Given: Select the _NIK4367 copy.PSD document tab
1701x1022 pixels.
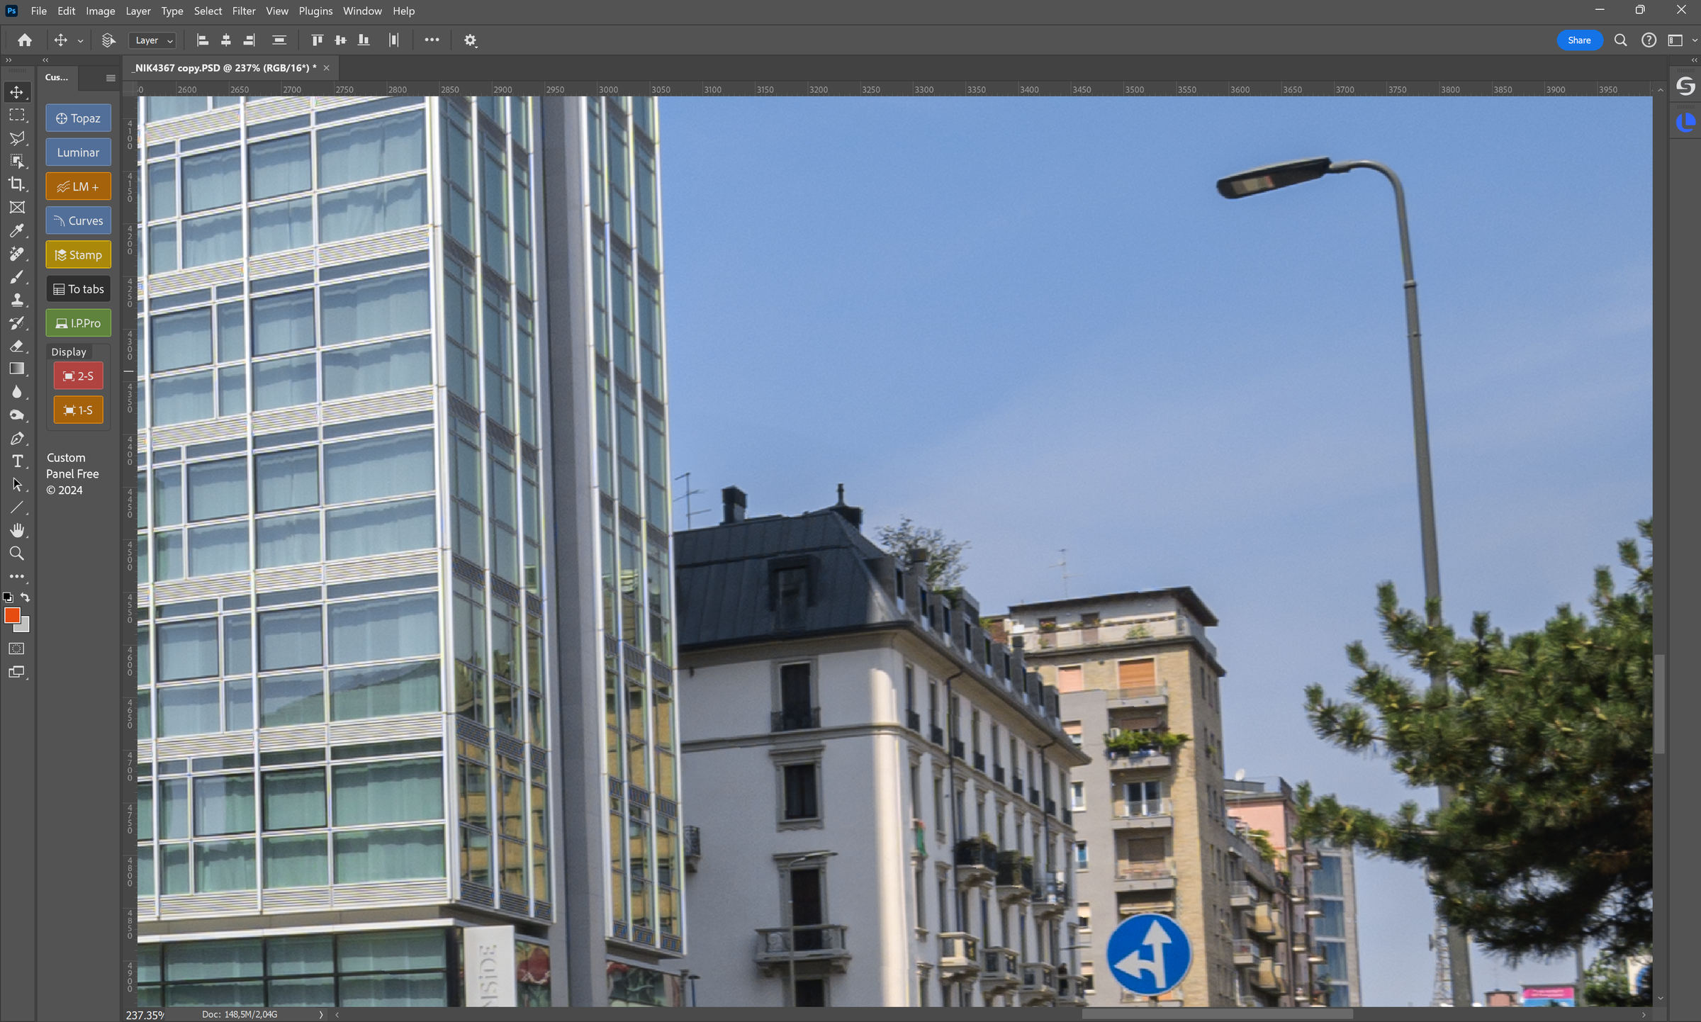Looking at the screenshot, I should (221, 67).
